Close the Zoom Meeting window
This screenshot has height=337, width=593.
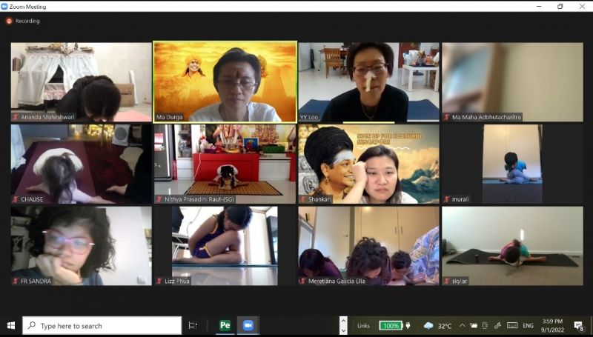[x=582, y=7]
